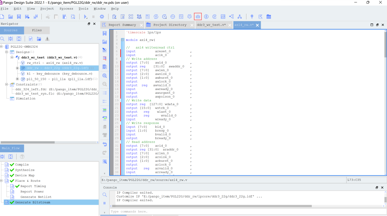Click the IP icon in Navigator toolbar

pos(31,39)
